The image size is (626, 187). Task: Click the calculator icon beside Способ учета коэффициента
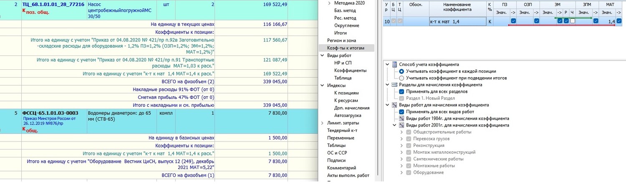(395, 65)
